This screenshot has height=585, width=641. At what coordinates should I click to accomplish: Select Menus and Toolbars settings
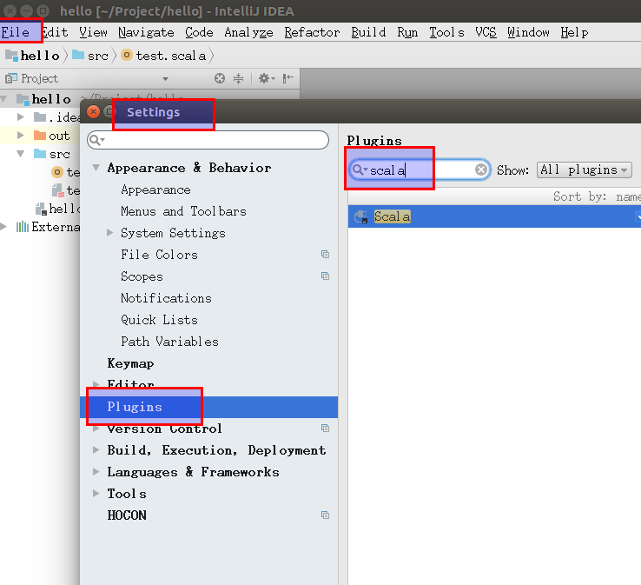point(183,211)
